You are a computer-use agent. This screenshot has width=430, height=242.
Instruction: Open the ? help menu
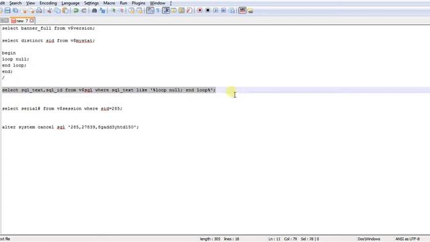pos(171,3)
